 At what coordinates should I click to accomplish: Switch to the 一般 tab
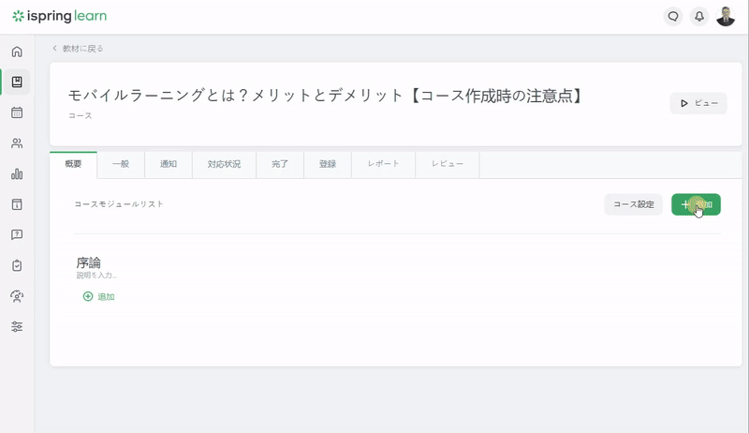click(x=121, y=164)
